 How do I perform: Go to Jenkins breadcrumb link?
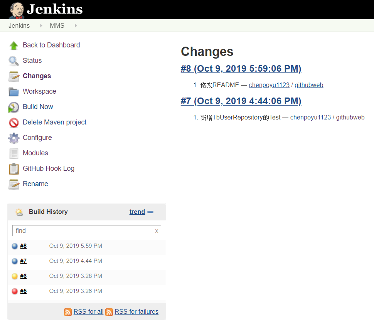pos(19,25)
